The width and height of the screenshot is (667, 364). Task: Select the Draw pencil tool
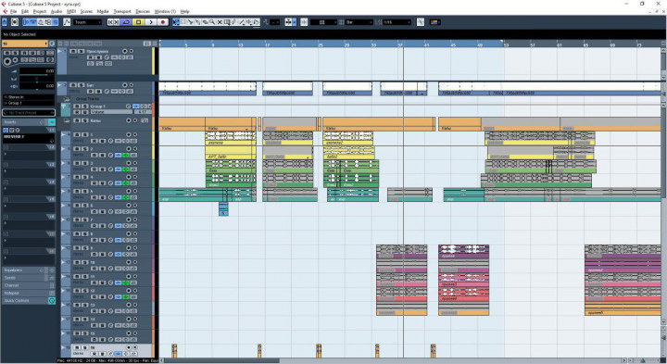(x=234, y=22)
